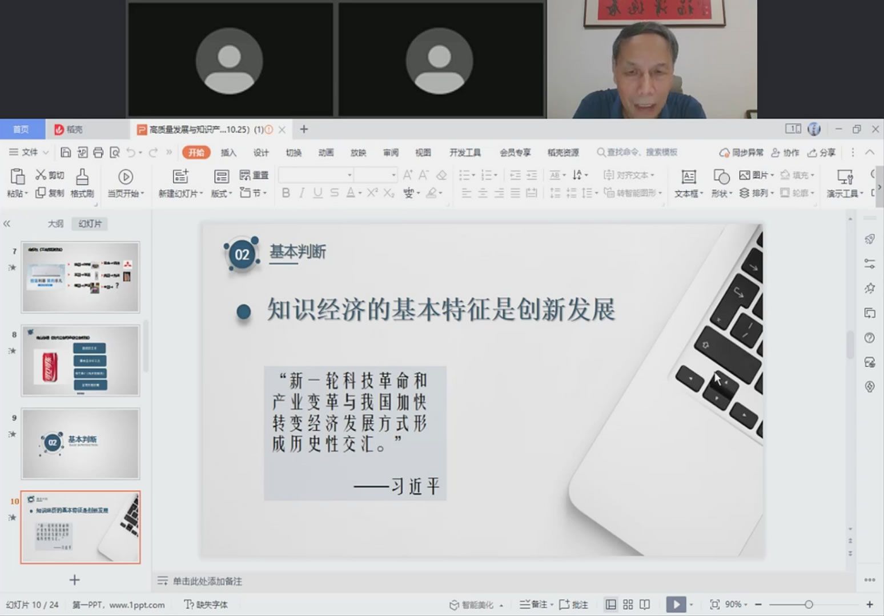Click the Collaborate (协作) button
Viewport: 884px width, 616px height.
tap(785, 153)
